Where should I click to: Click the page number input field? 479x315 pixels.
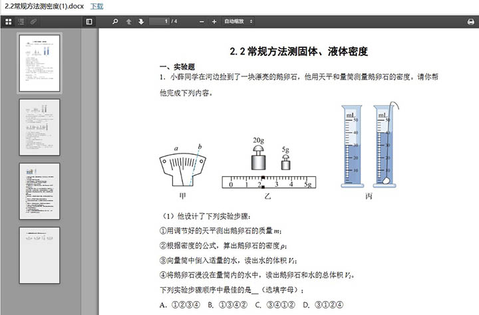(159, 21)
